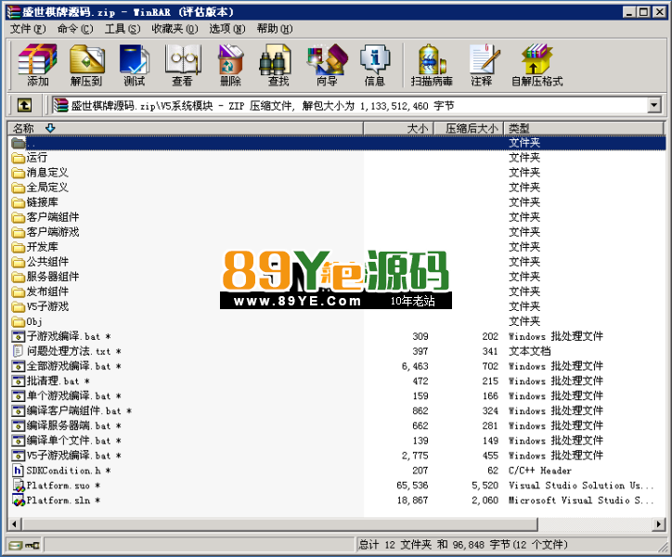The width and height of the screenshot is (672, 557).
Task: Select 问题处理方法.txt document icon
Action: tap(19, 351)
